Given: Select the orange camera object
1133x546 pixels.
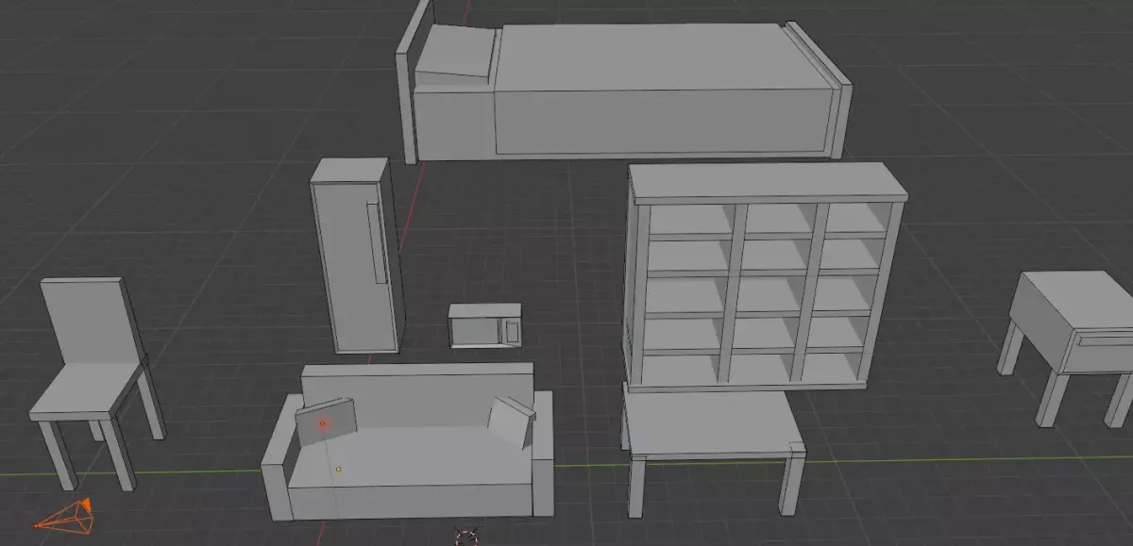Looking at the screenshot, I should coord(66,516).
